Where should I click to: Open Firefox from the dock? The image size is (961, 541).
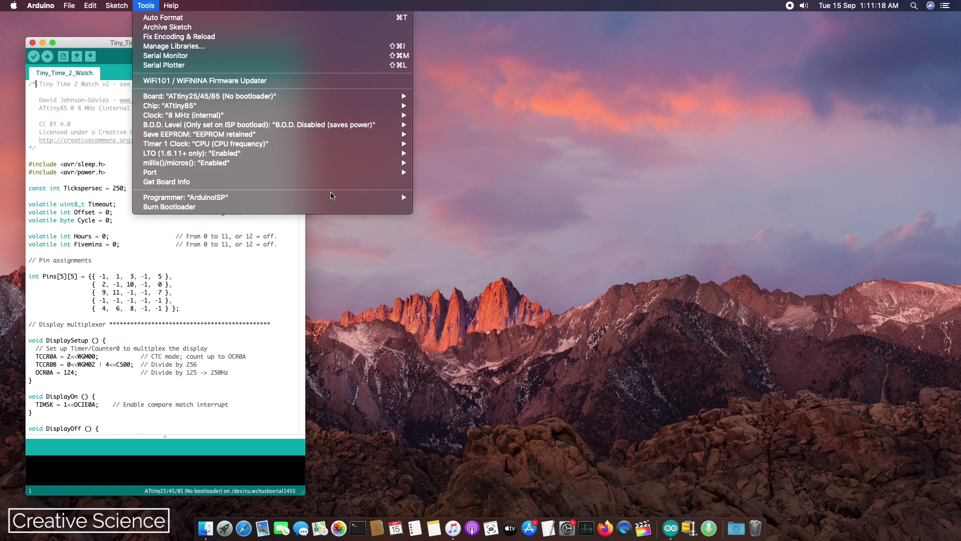pyautogui.click(x=605, y=528)
